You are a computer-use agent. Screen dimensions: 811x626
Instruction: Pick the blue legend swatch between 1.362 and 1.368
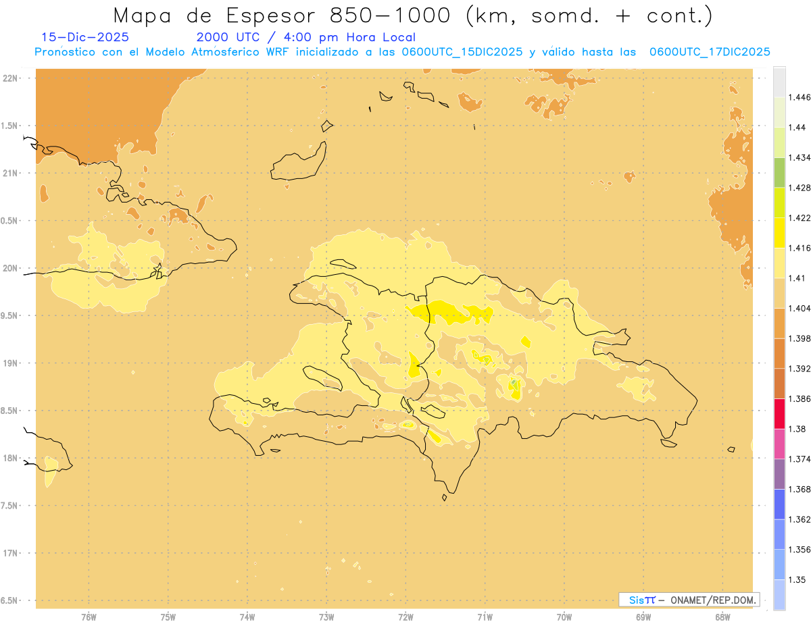click(779, 504)
